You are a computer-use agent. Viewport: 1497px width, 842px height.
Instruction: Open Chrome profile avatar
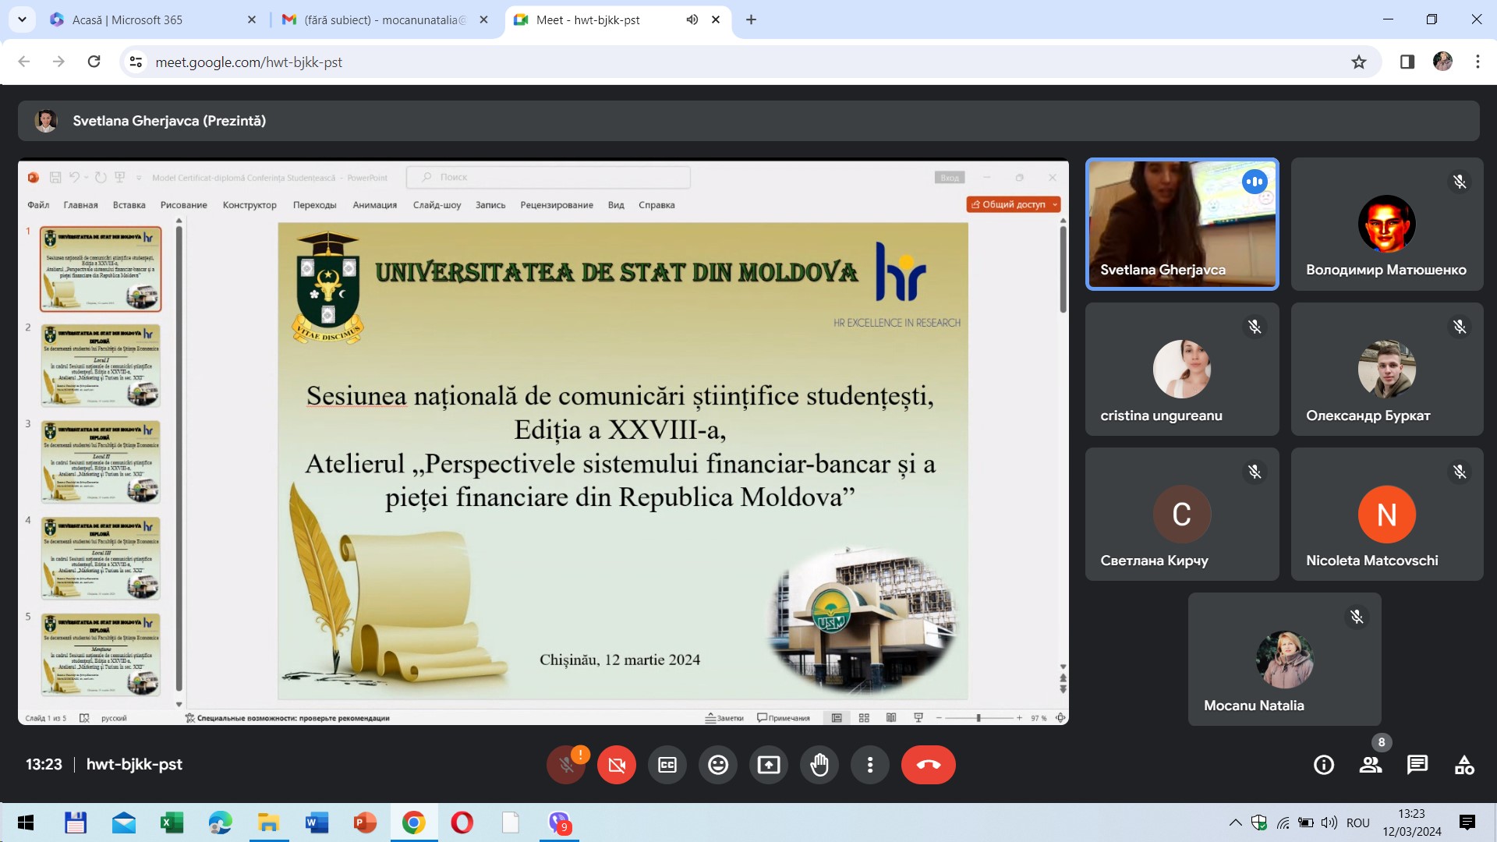1442,62
